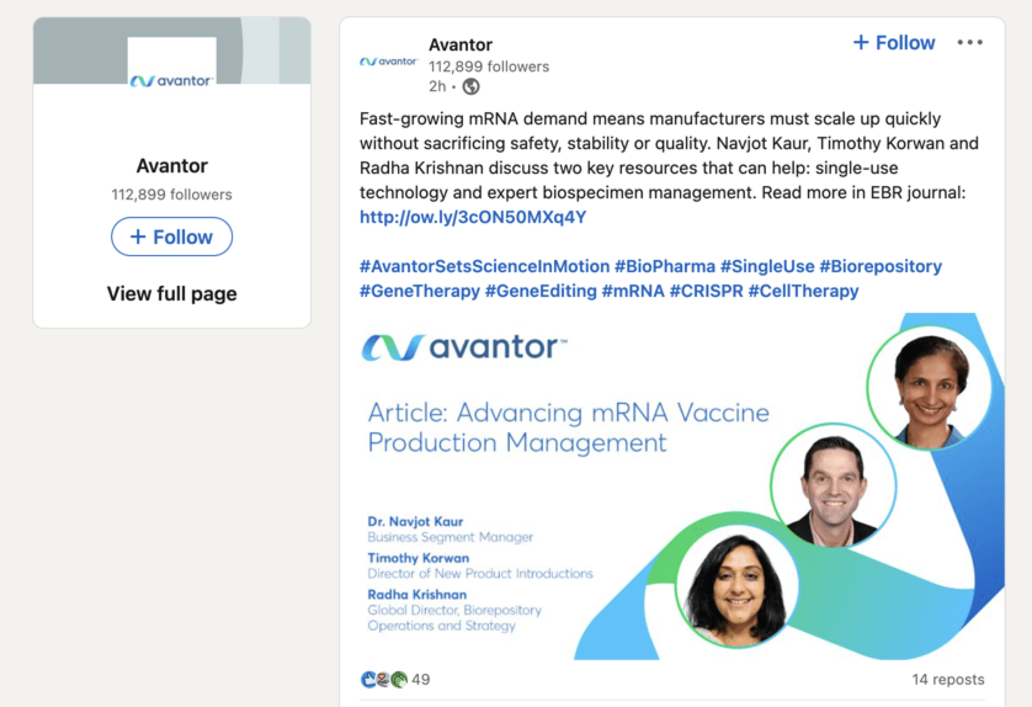Click the bottom portrait photo in the article image
This screenshot has height=707, width=1032.
point(738,585)
